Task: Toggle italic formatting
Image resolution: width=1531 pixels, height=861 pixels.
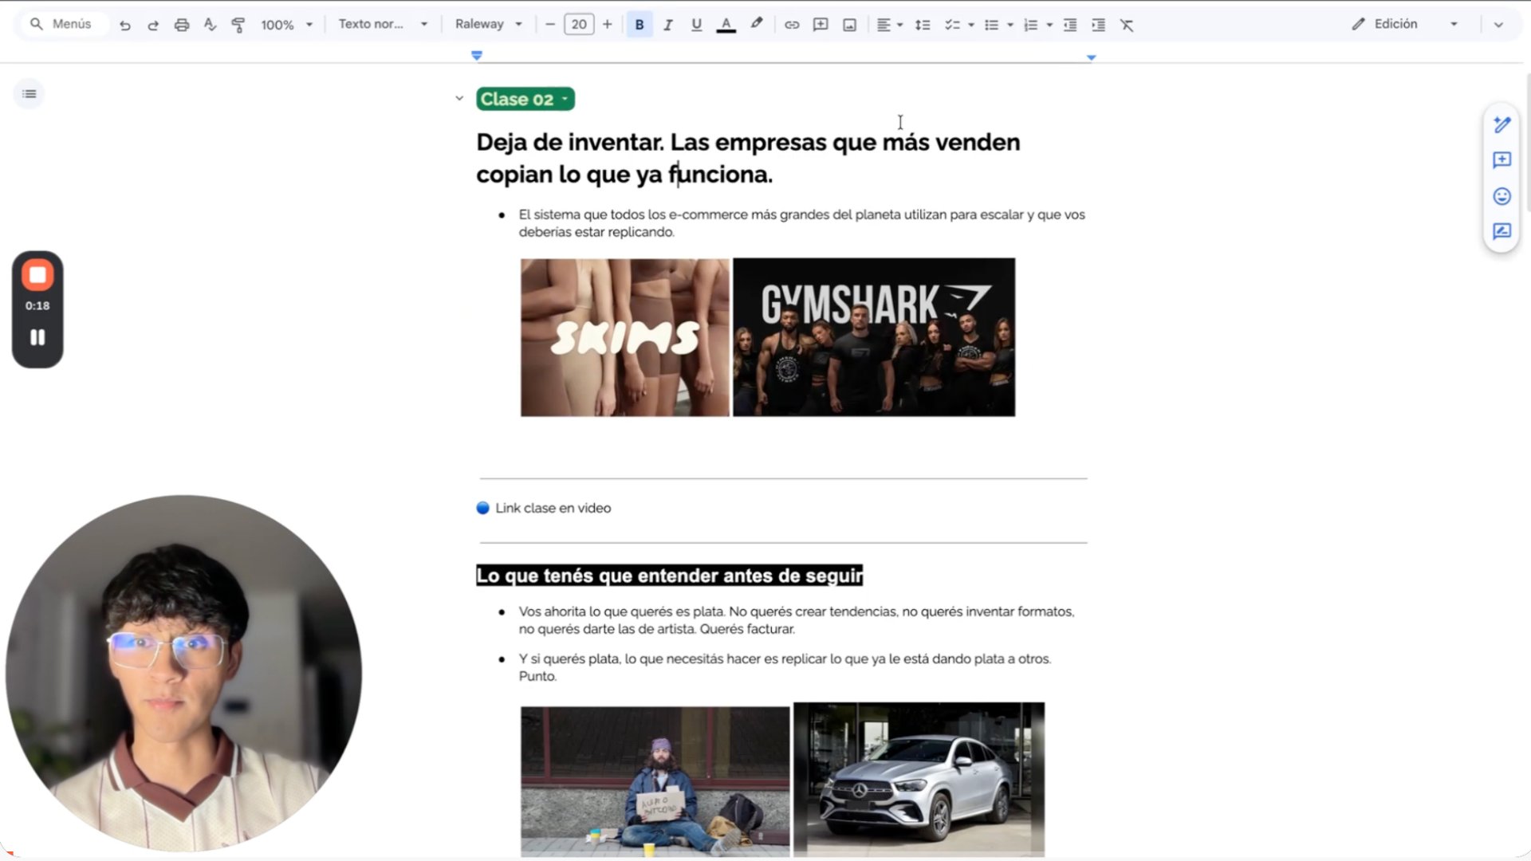Action: 668,25
